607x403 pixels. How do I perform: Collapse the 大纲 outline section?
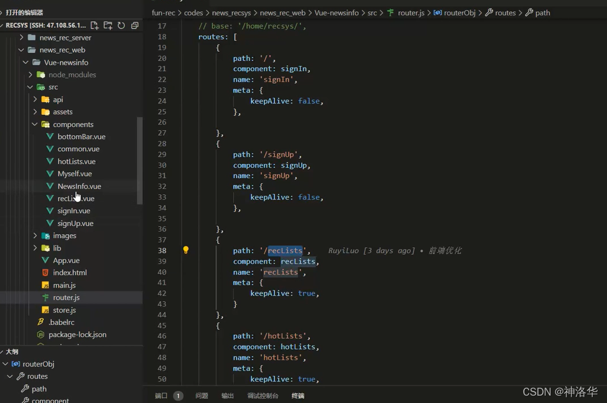pyautogui.click(x=2, y=352)
